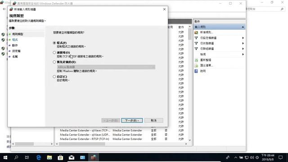The width and height of the screenshot is (288, 162).
Task: Select the 'Media Center Extender - RTSP (TCP-In)' row
Action: [x=122, y=139]
